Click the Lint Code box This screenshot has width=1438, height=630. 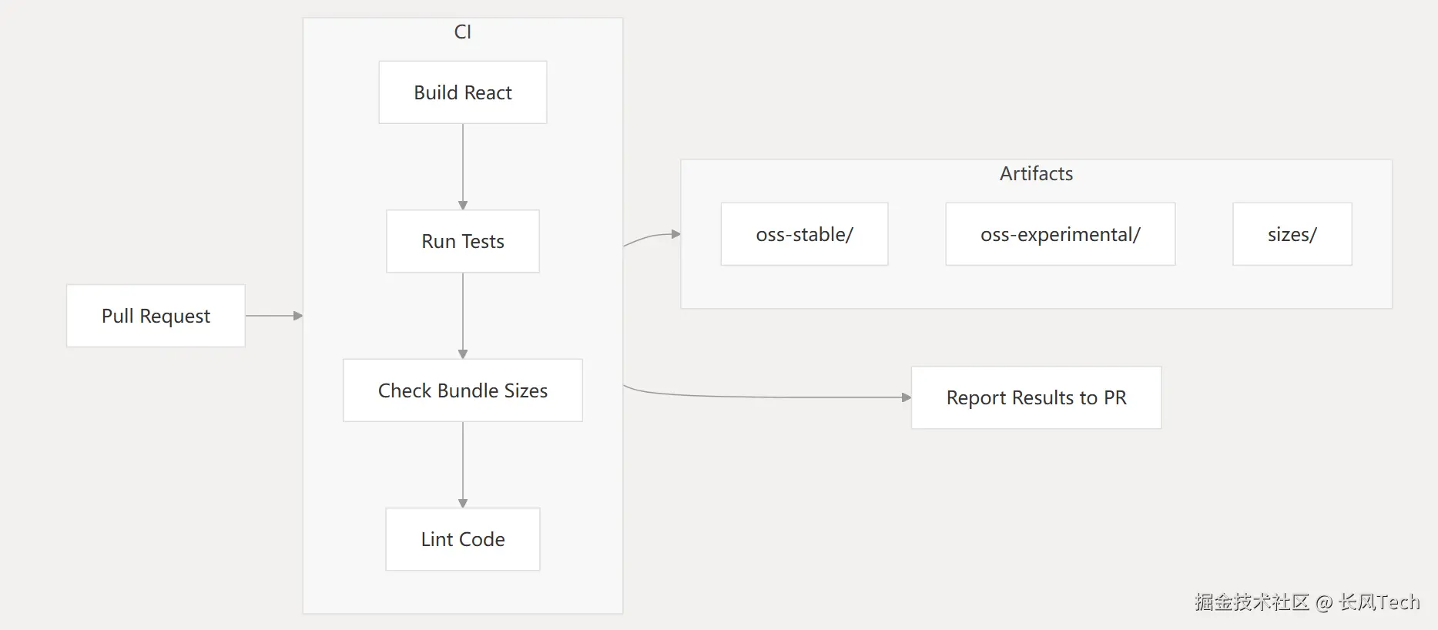[463, 539]
